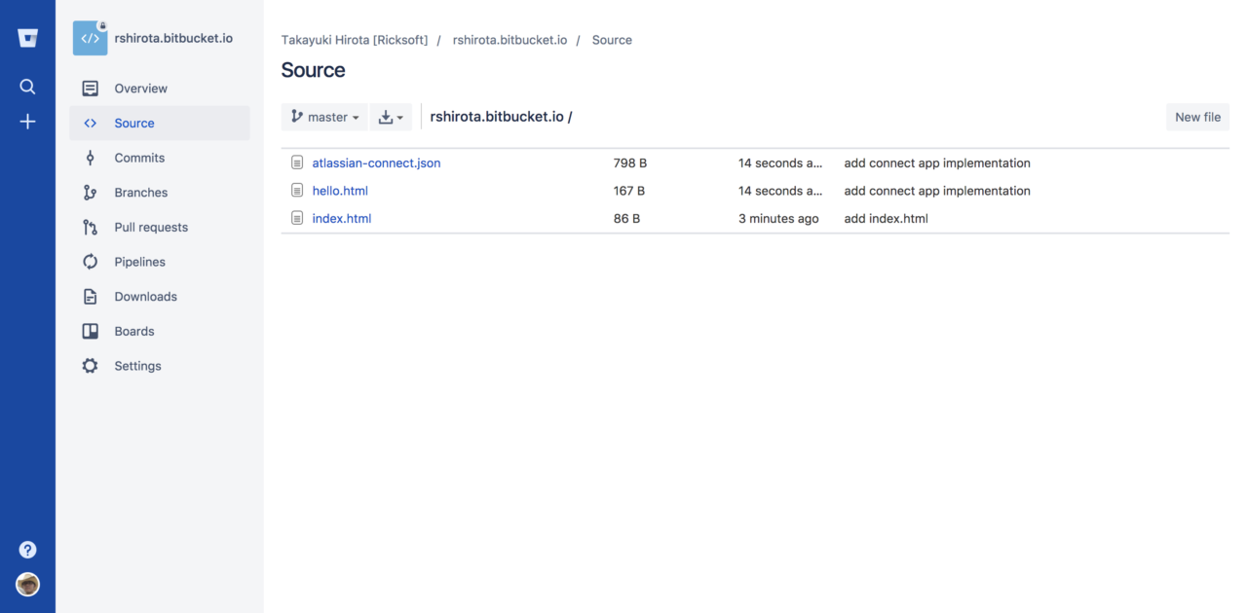Open the master branch dropdown
The width and height of the screenshot is (1247, 613).
tap(324, 117)
